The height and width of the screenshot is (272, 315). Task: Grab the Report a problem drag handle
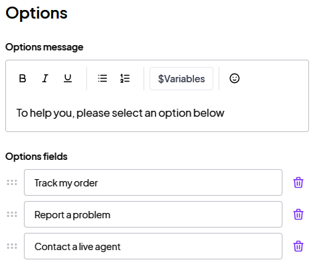point(12,214)
